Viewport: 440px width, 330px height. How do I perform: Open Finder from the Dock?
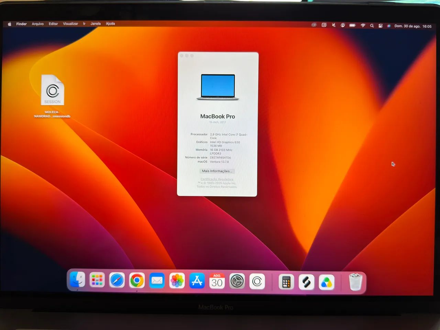pos(77,279)
